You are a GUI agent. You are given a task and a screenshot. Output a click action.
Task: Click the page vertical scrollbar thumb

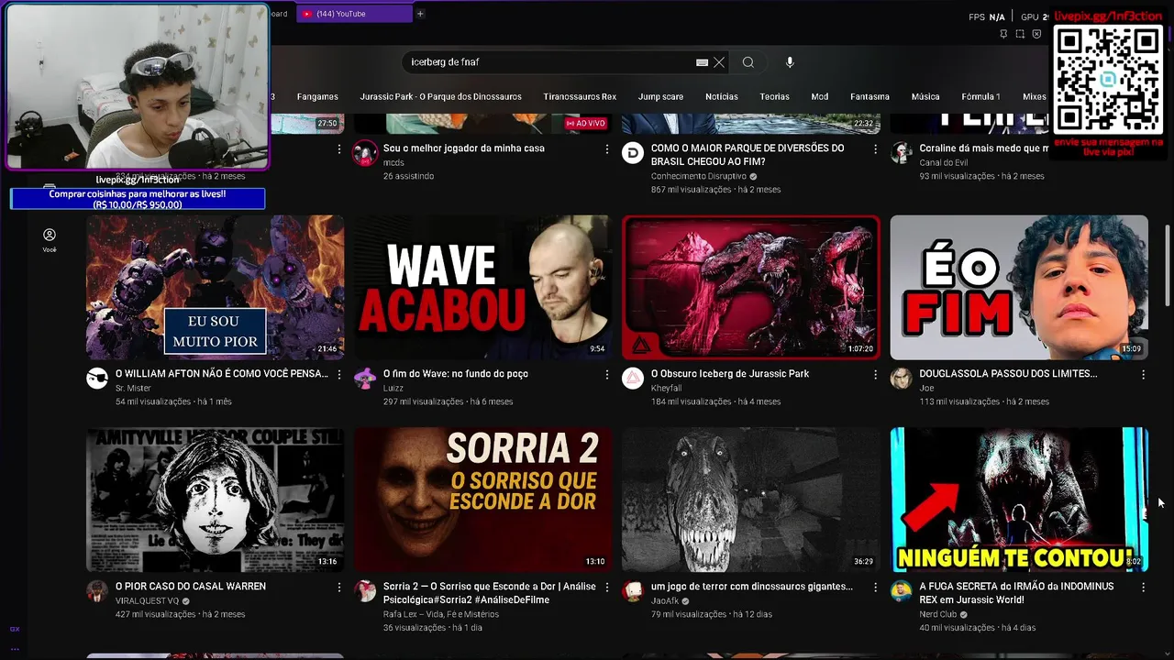pos(1168,265)
